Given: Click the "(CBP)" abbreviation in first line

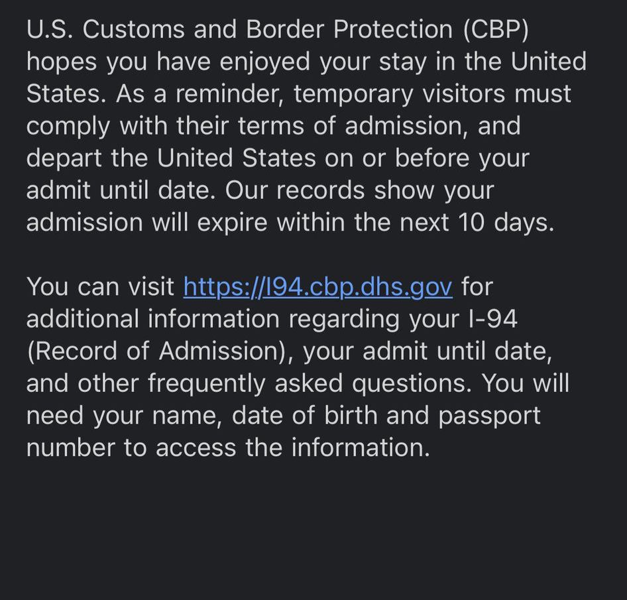Looking at the screenshot, I should (496, 30).
